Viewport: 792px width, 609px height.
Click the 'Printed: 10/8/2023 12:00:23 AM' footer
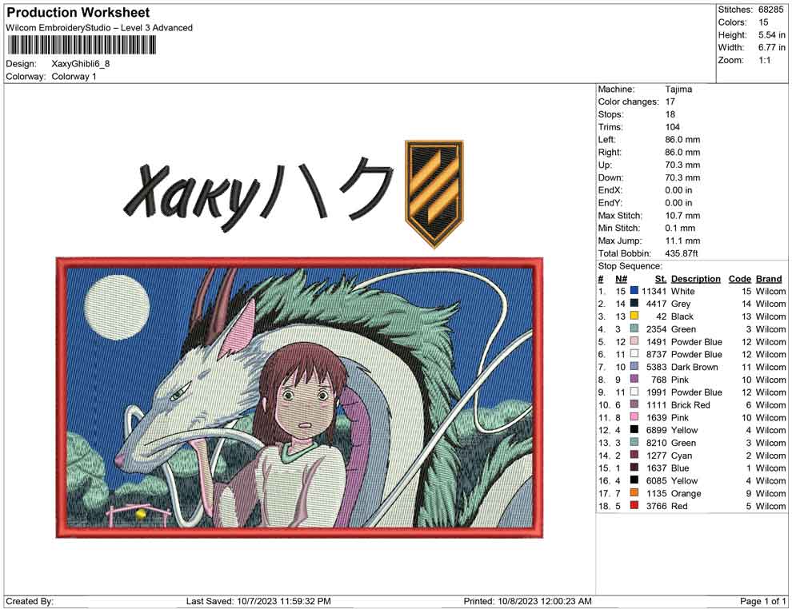(x=527, y=601)
